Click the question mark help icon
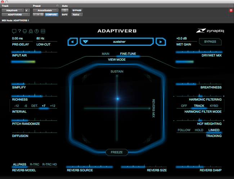The width and height of the screenshot is (234, 179). [19, 31]
